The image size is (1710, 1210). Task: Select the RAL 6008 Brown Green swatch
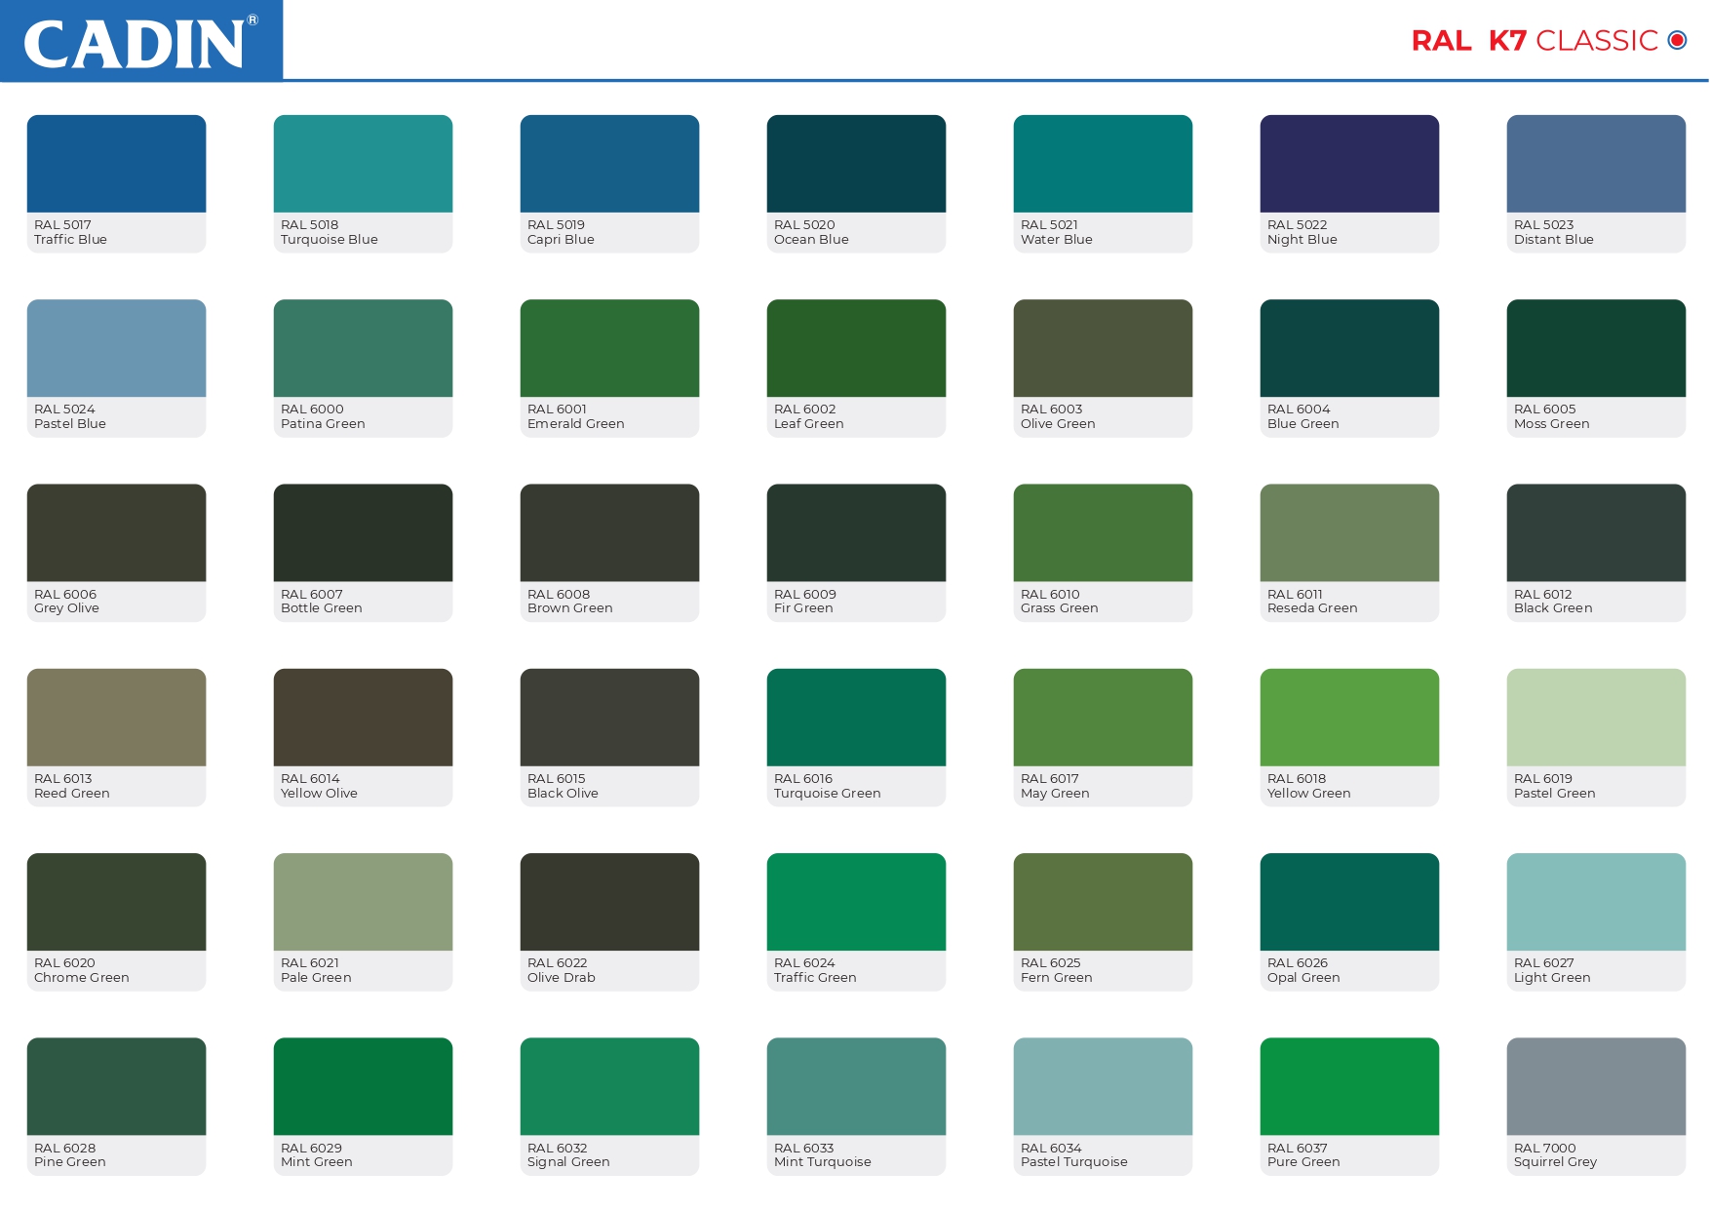point(609,532)
